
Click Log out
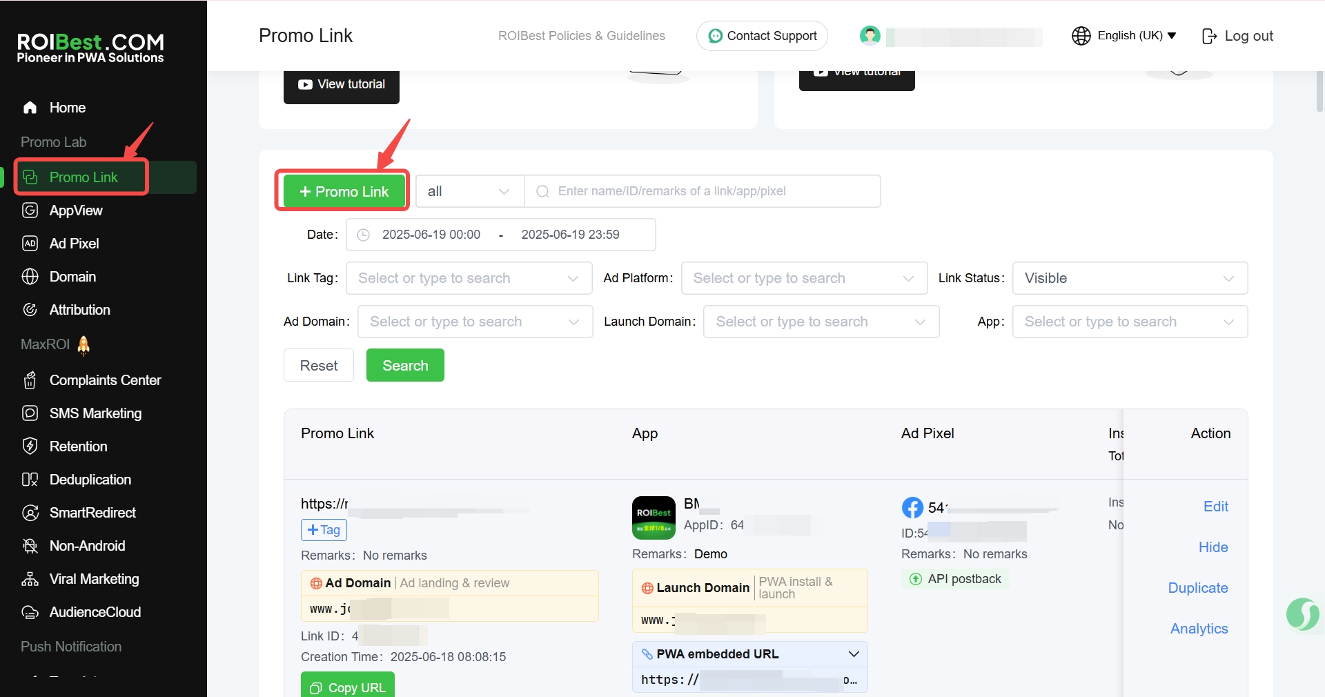pyautogui.click(x=1238, y=36)
